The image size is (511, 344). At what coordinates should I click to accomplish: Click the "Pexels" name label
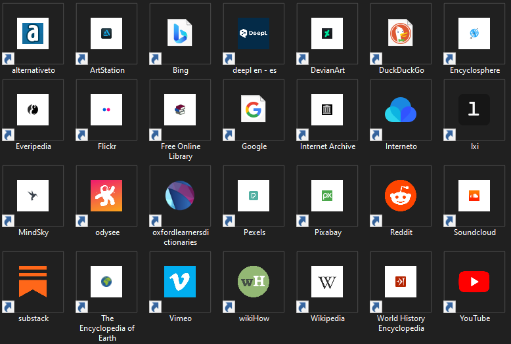pyautogui.click(x=254, y=232)
